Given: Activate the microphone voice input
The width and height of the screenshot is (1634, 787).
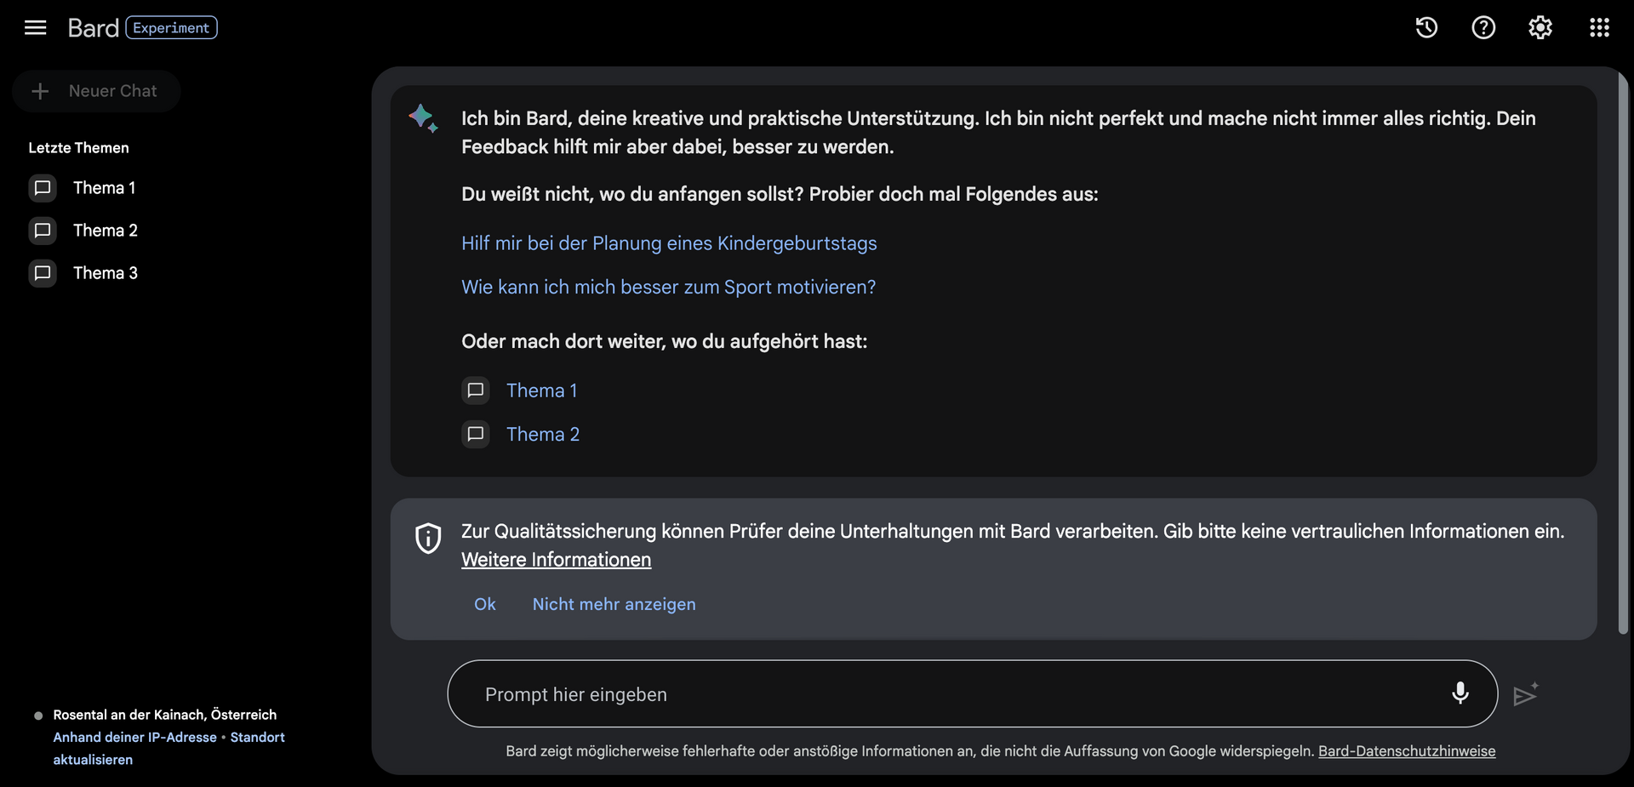Looking at the screenshot, I should pyautogui.click(x=1460, y=693).
